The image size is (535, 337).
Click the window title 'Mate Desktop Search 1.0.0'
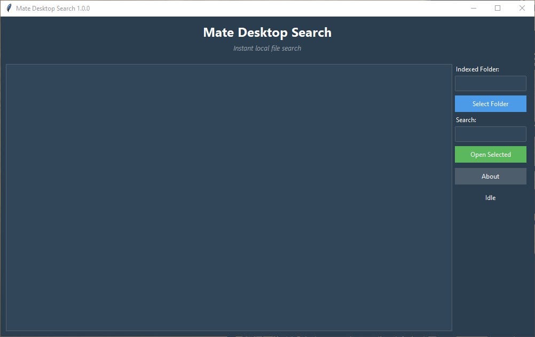click(x=53, y=9)
